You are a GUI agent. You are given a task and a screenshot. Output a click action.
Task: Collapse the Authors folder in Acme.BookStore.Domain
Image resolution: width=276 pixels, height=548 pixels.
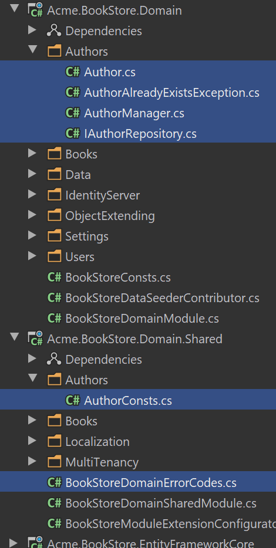33,49
